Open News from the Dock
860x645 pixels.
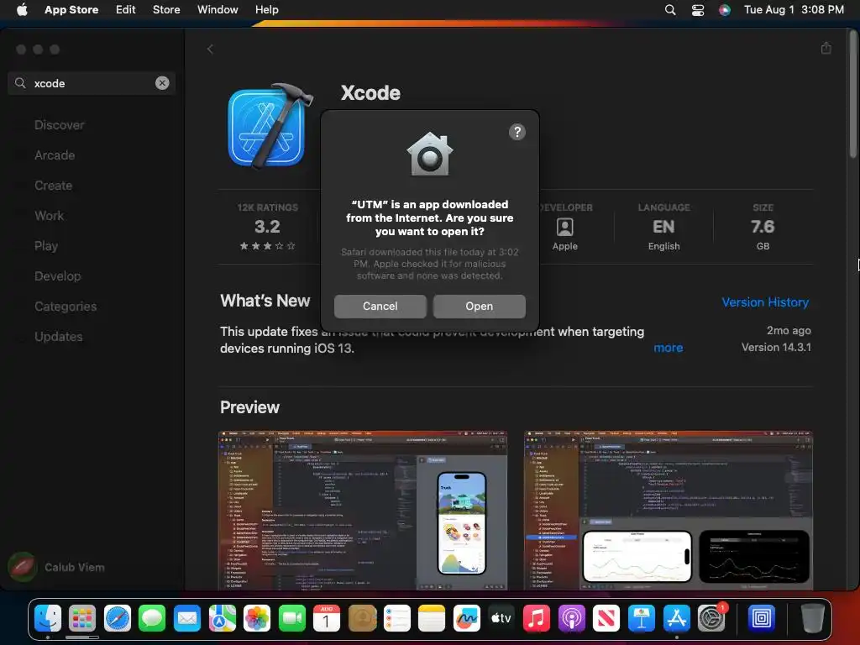point(606,618)
